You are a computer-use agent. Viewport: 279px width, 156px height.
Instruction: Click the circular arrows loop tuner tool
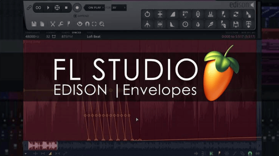pyautogui.click(x=236, y=14)
